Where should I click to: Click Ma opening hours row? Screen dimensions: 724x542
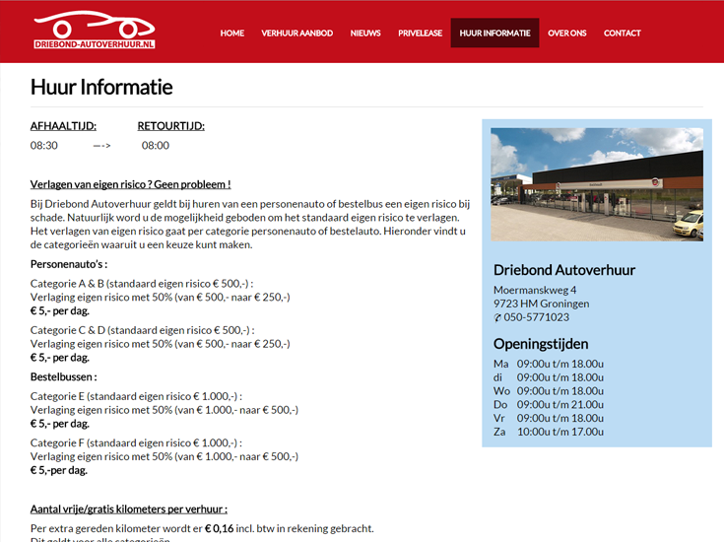tap(549, 364)
